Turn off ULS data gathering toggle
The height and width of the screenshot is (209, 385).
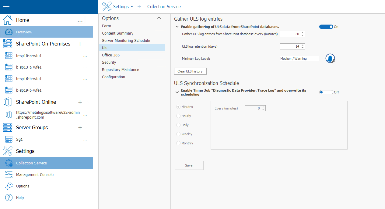[326, 27]
